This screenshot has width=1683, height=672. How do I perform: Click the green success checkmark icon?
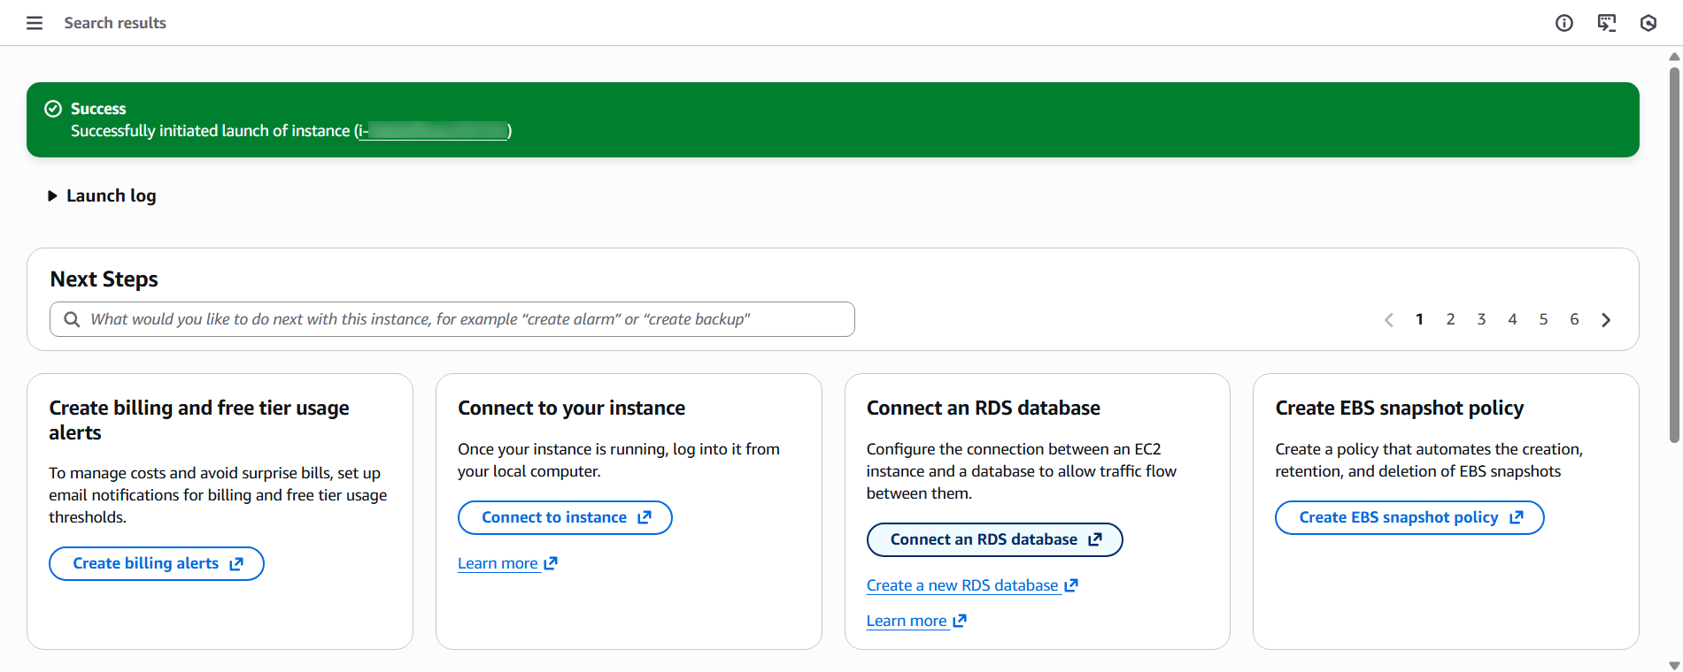(x=53, y=109)
